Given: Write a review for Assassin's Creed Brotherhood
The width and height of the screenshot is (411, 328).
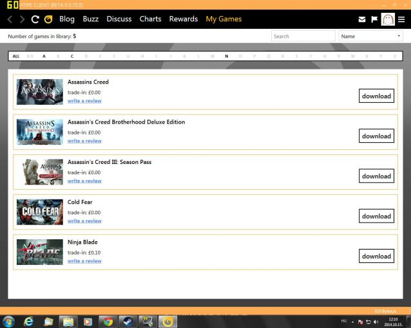Looking at the screenshot, I should (84, 141).
